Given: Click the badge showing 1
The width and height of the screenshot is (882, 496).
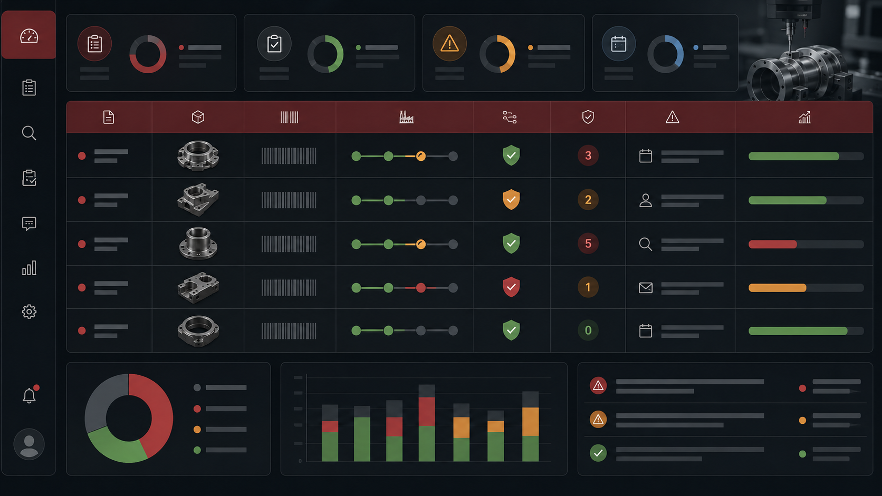Looking at the screenshot, I should (x=588, y=287).
